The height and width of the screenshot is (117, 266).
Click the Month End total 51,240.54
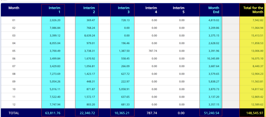(211, 113)
